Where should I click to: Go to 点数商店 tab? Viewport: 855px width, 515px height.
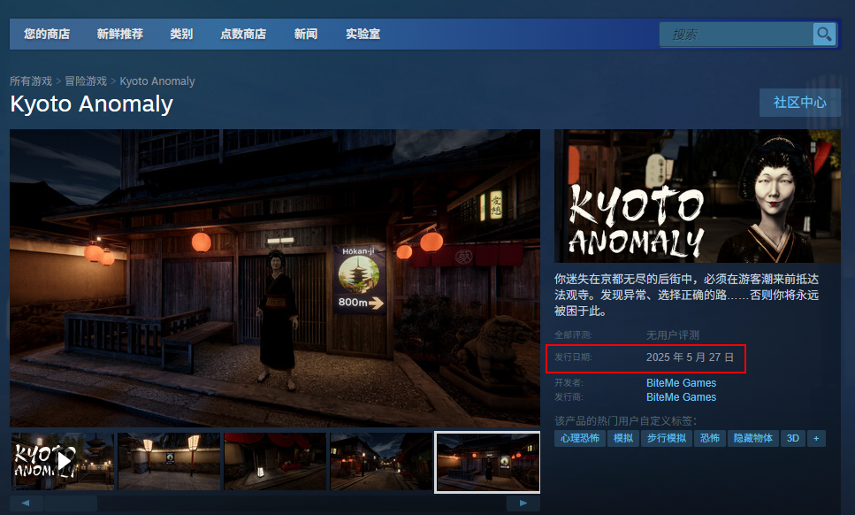point(243,35)
